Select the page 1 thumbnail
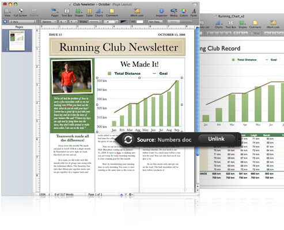 pos(17,40)
